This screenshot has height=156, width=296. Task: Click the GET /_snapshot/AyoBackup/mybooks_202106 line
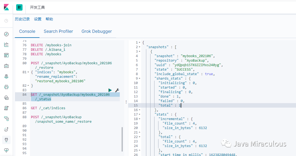(70, 95)
